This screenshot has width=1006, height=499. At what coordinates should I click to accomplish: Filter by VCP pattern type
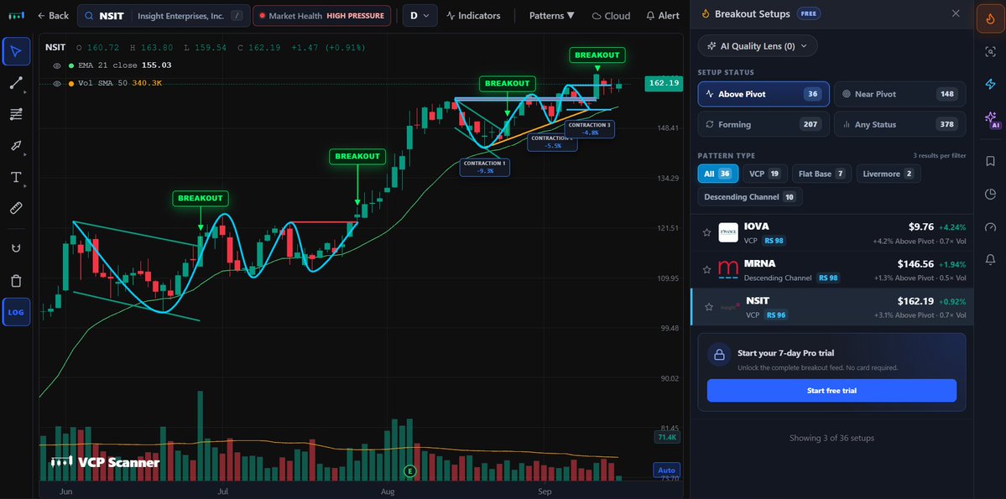tap(764, 174)
